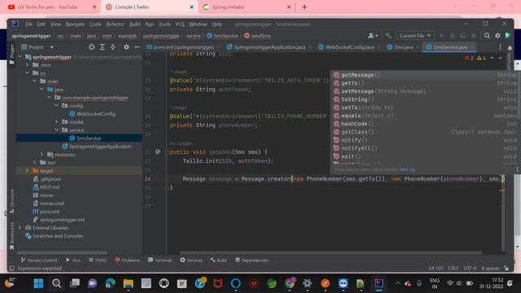Image resolution: width=521 pixels, height=293 pixels.
Task: Choose getMessage() from completion popup
Action: (425, 75)
